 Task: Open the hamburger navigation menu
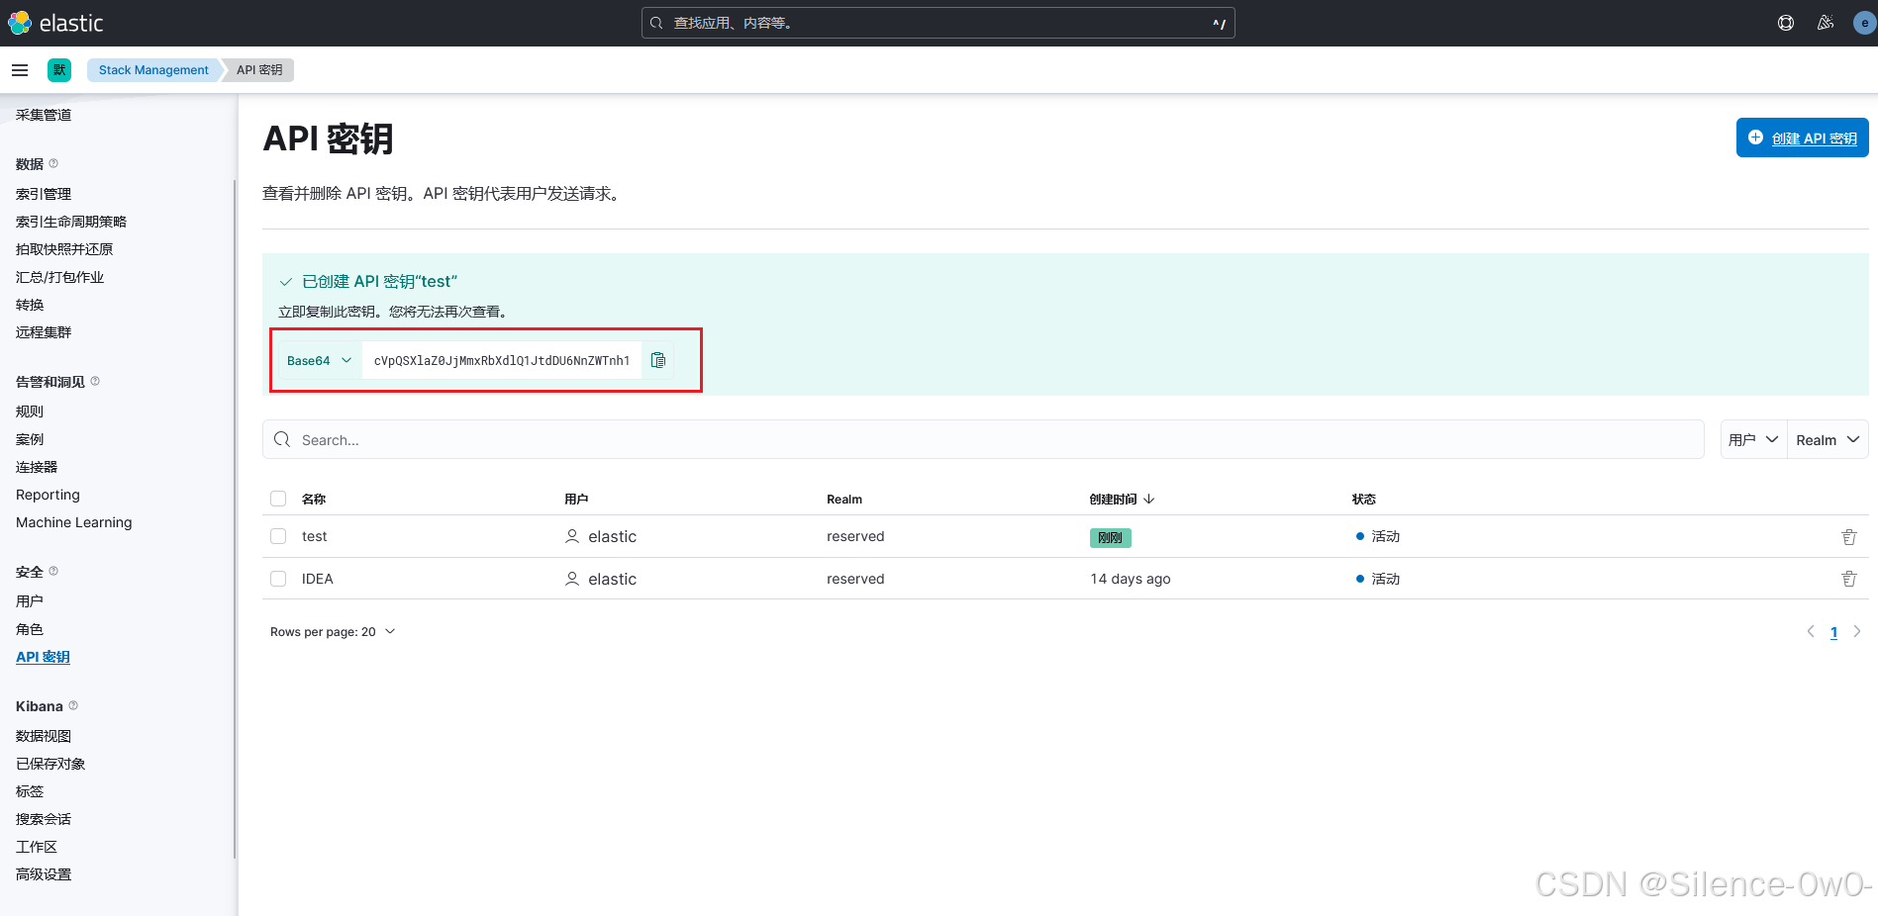click(x=20, y=70)
